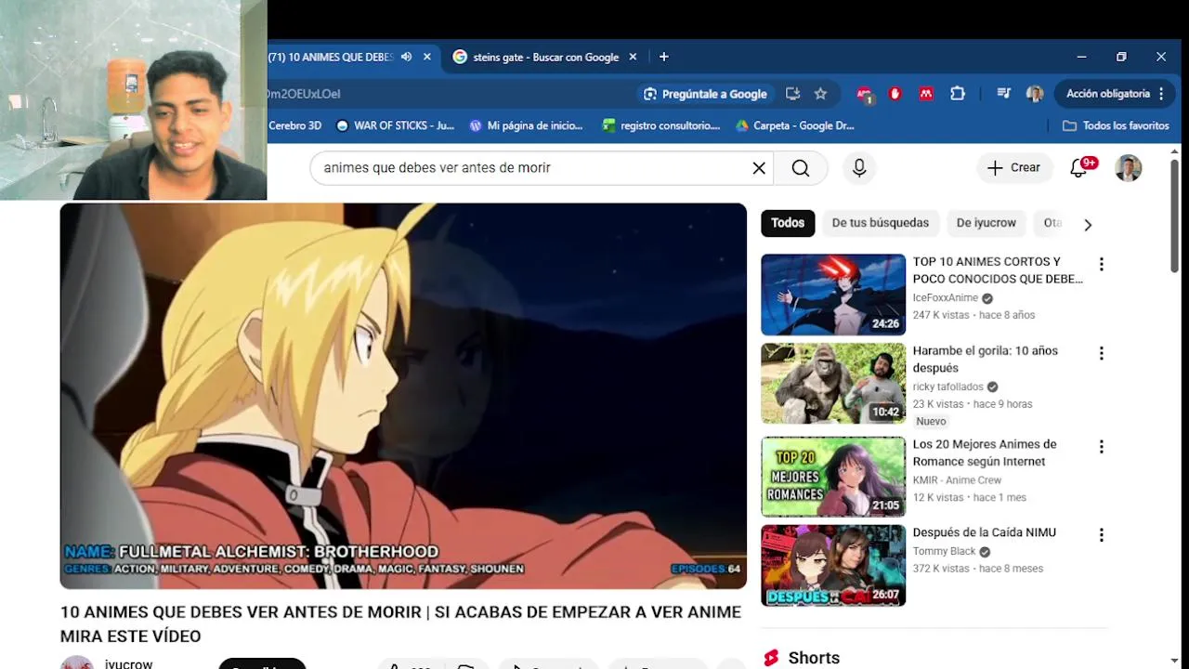Open the Chrome profile avatar
Image resolution: width=1189 pixels, height=669 pixels.
1035,94
